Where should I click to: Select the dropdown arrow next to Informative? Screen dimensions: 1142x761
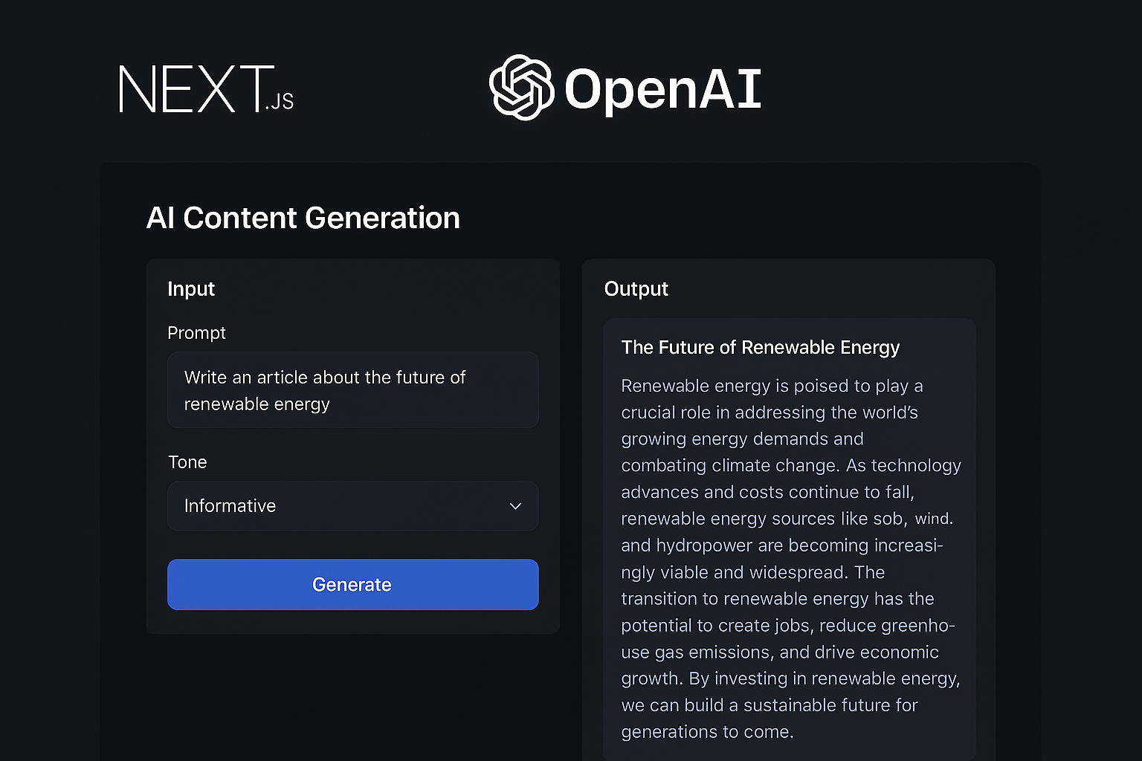tap(515, 506)
